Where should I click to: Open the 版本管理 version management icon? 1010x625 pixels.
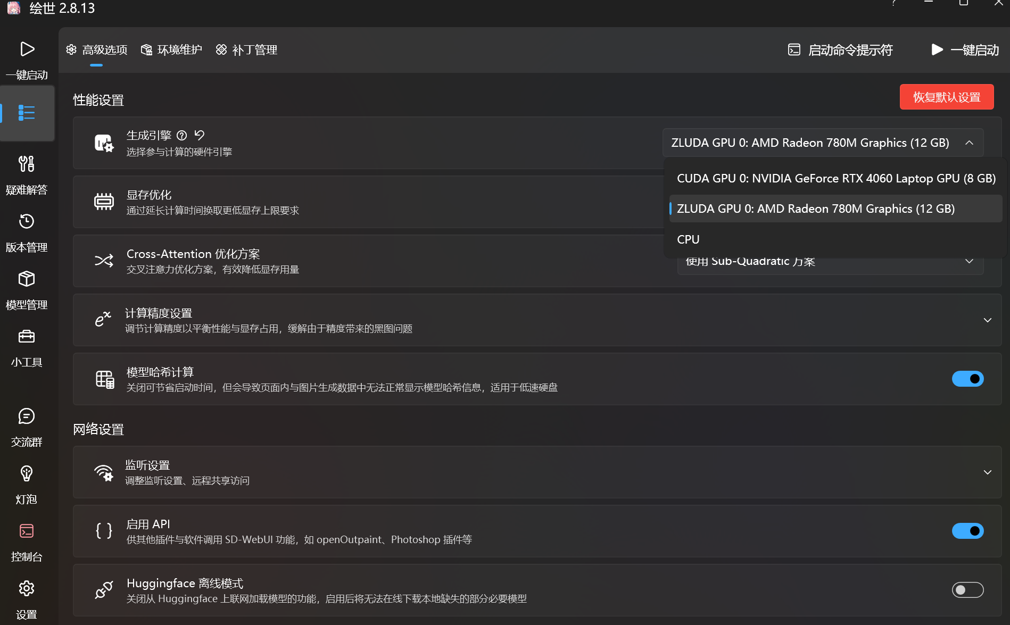click(x=27, y=221)
